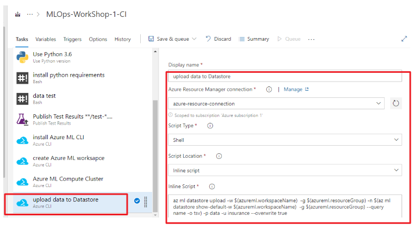
Task: Show info for Inline Script
Action: [211, 187]
